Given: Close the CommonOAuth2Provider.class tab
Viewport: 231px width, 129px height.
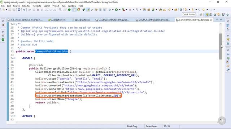Looking at the screenshot, I should (x=211, y=20).
